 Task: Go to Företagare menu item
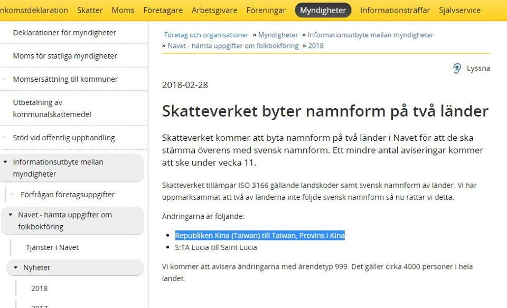tap(163, 11)
